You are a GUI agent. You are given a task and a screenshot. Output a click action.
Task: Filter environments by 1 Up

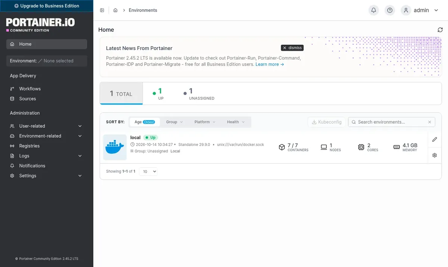[x=158, y=93]
